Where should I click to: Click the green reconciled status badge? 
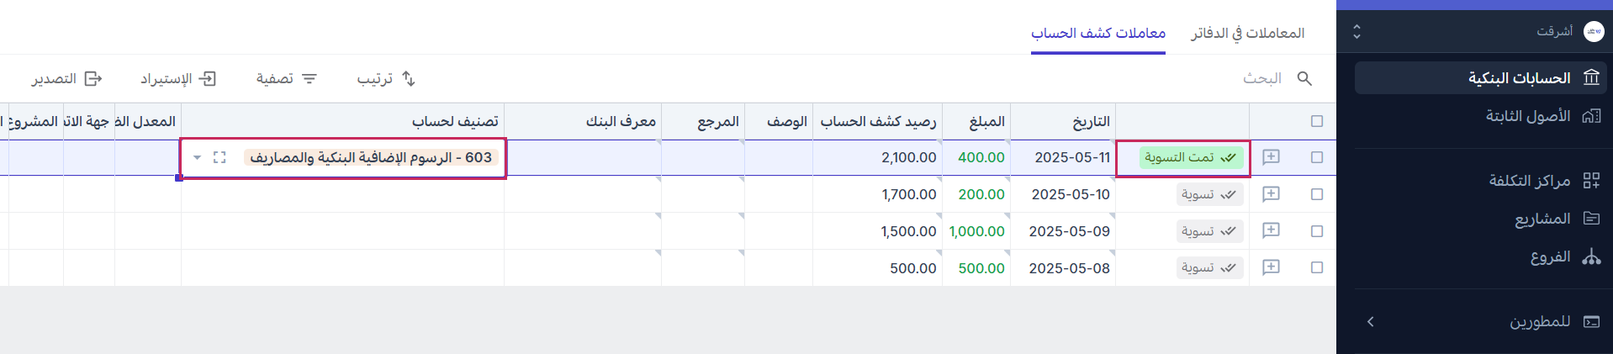pos(1190,157)
